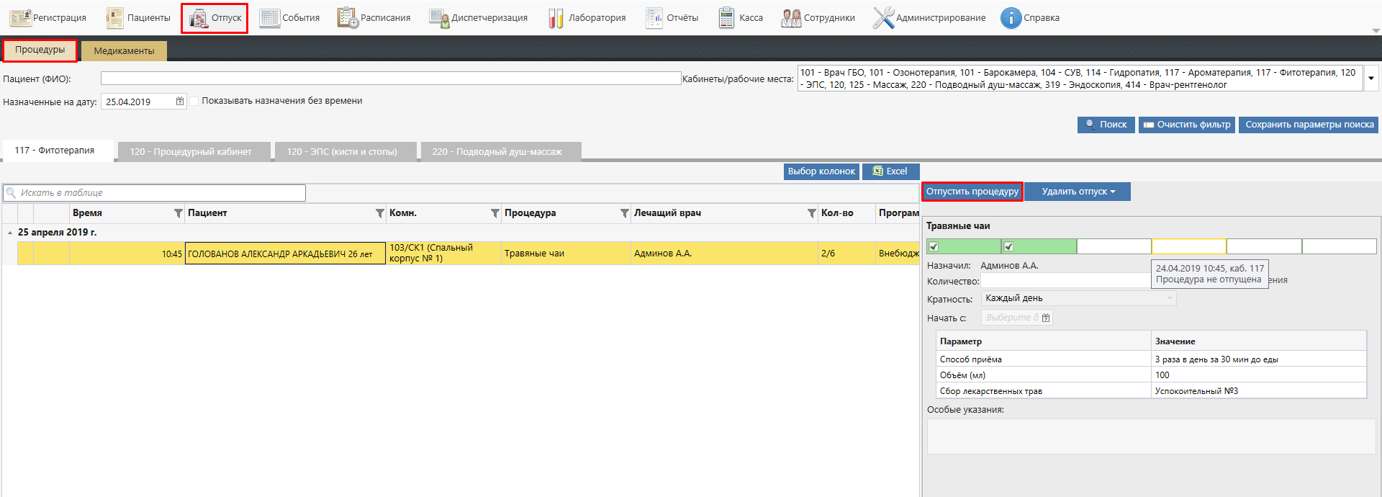
Task: Toggle the second green checked procedure box
Action: coord(1008,246)
